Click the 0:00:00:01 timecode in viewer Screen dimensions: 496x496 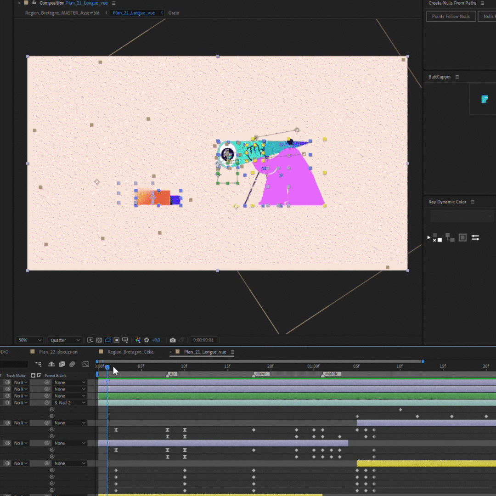pos(203,340)
